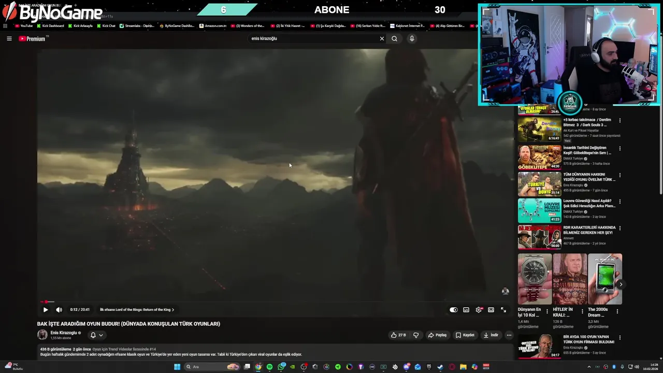Screen dimensions: 663x373
Task: Open the Oyun için Trend Videolar link
Action: pos(124,349)
